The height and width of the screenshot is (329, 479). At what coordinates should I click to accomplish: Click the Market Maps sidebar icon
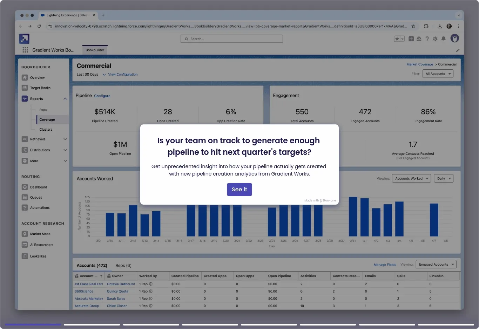point(25,234)
